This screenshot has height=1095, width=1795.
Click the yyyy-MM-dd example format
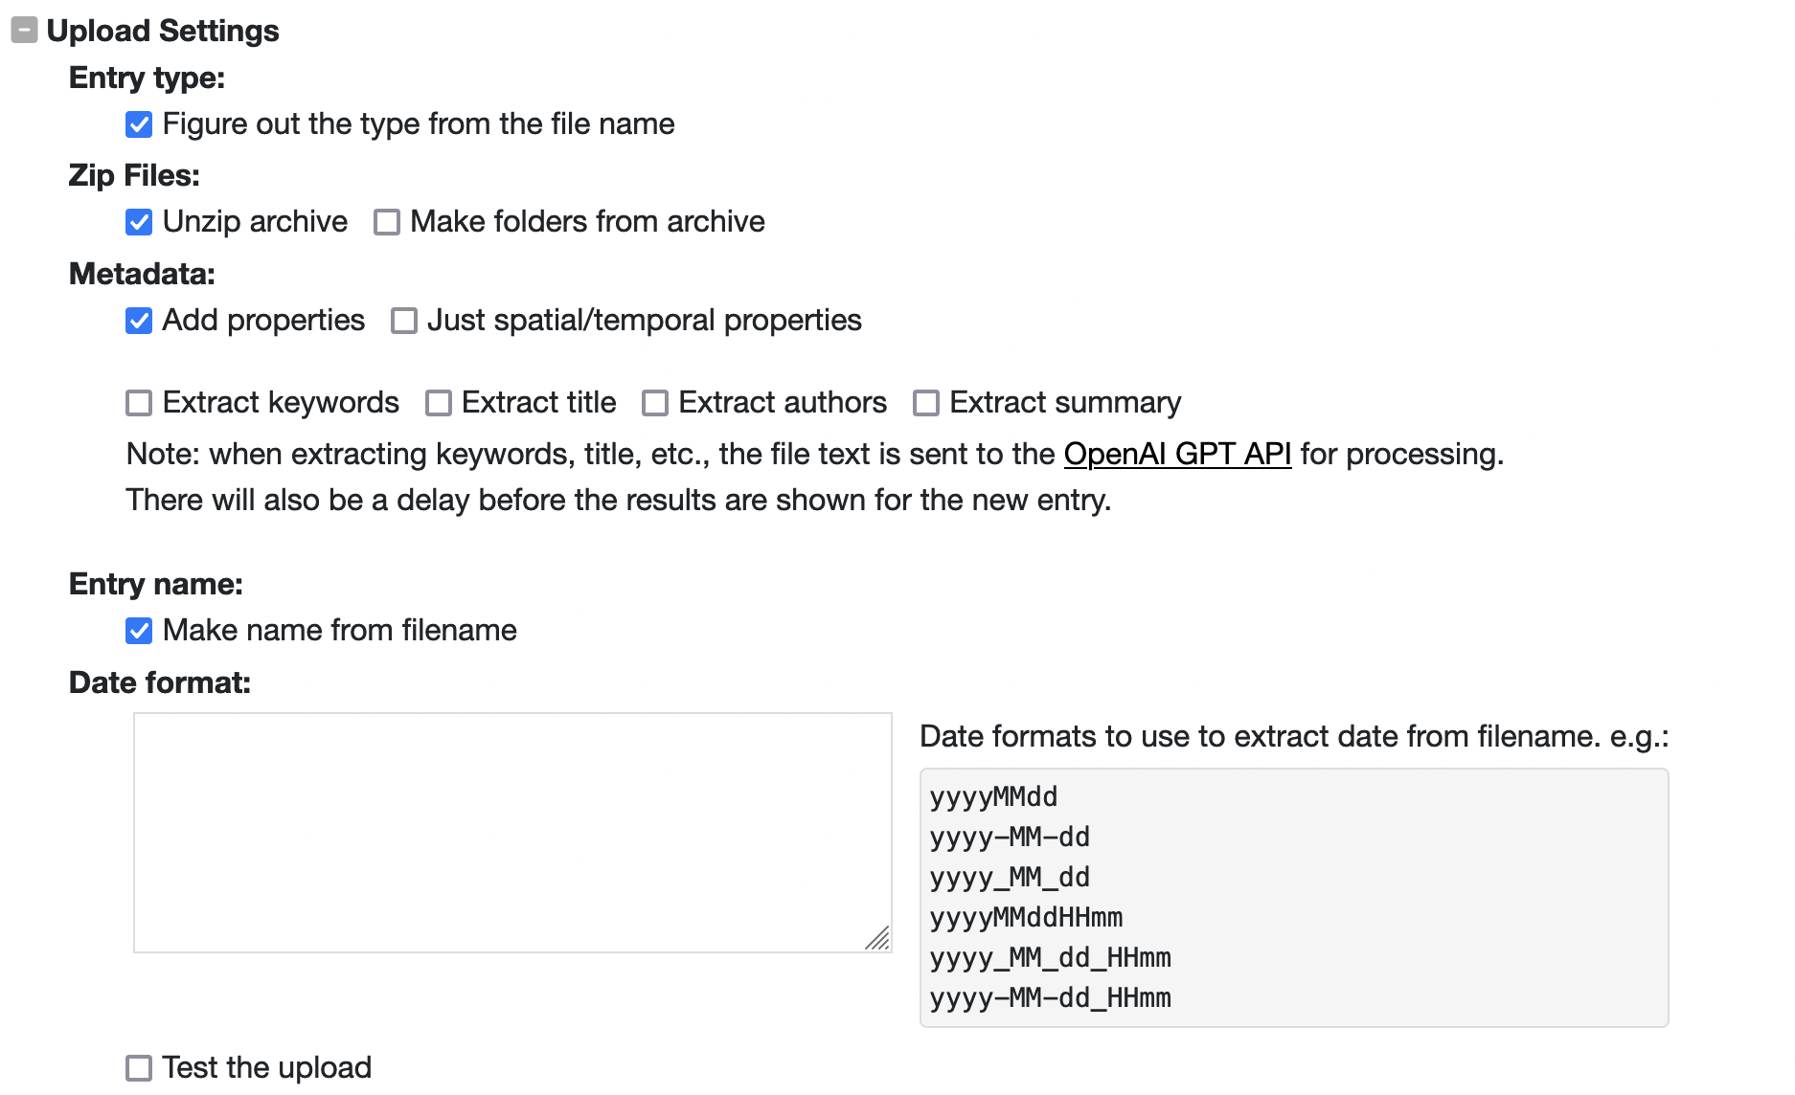(x=1010, y=838)
